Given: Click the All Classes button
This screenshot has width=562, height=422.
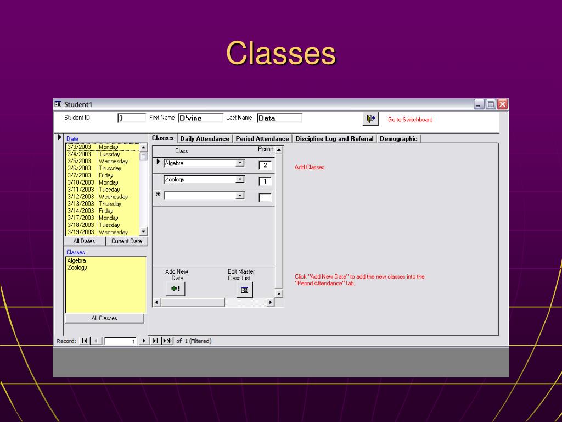Looking at the screenshot, I should [104, 318].
